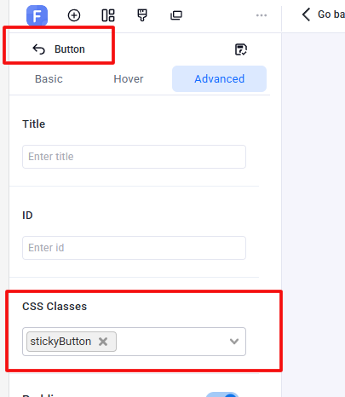Switch to the Hover tab
Screen dimensions: 345x397
coord(129,79)
